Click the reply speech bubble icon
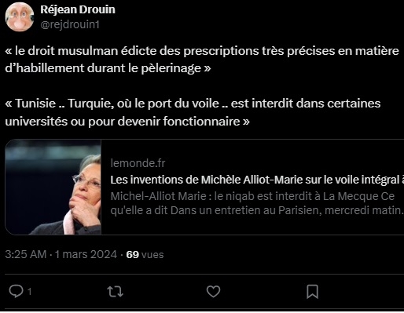The image size is (404, 313). tap(17, 291)
